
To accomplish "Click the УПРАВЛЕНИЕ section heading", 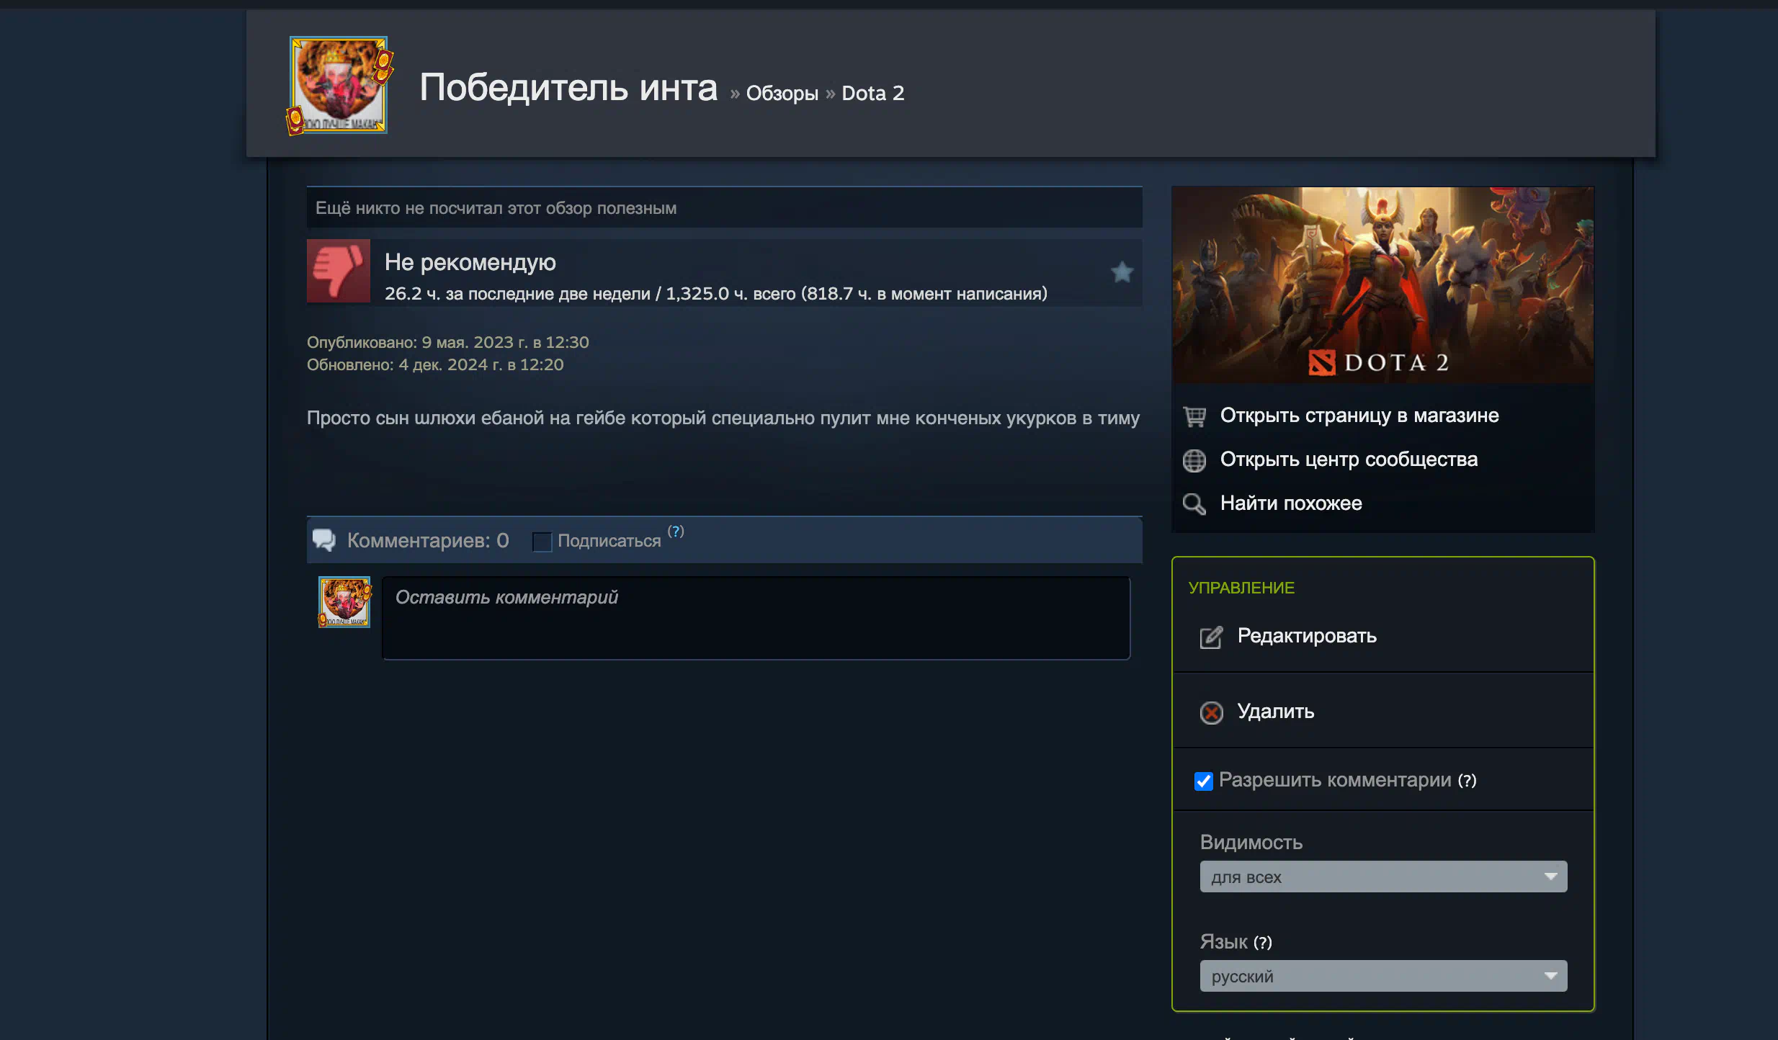I will pos(1241,588).
